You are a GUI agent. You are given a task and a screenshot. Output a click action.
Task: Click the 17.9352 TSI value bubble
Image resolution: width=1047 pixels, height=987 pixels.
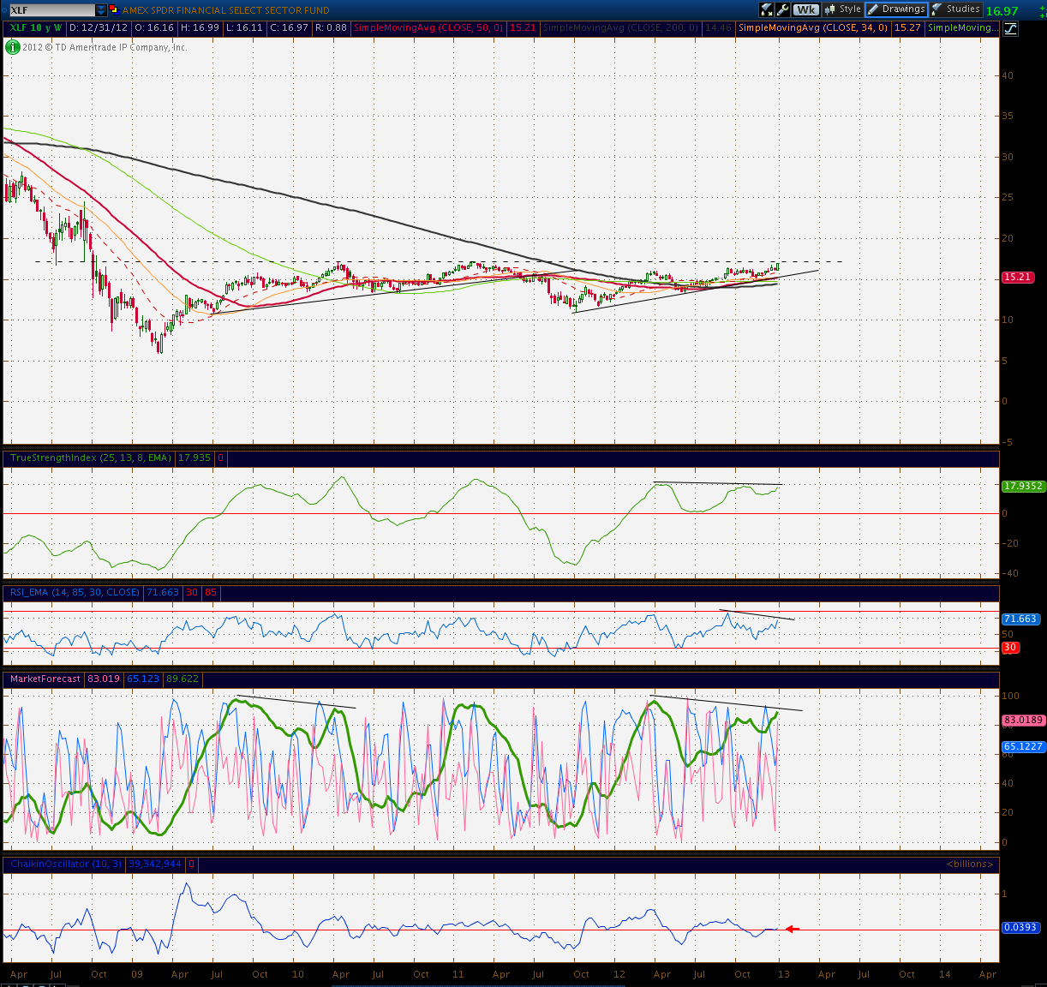click(1023, 486)
